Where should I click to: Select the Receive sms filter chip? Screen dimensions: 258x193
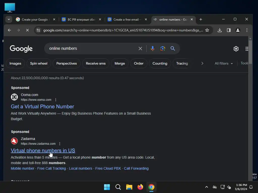click(x=95, y=64)
